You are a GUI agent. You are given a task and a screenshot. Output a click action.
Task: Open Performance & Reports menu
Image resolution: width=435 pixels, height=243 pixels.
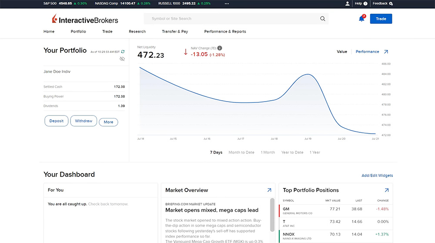(x=225, y=32)
